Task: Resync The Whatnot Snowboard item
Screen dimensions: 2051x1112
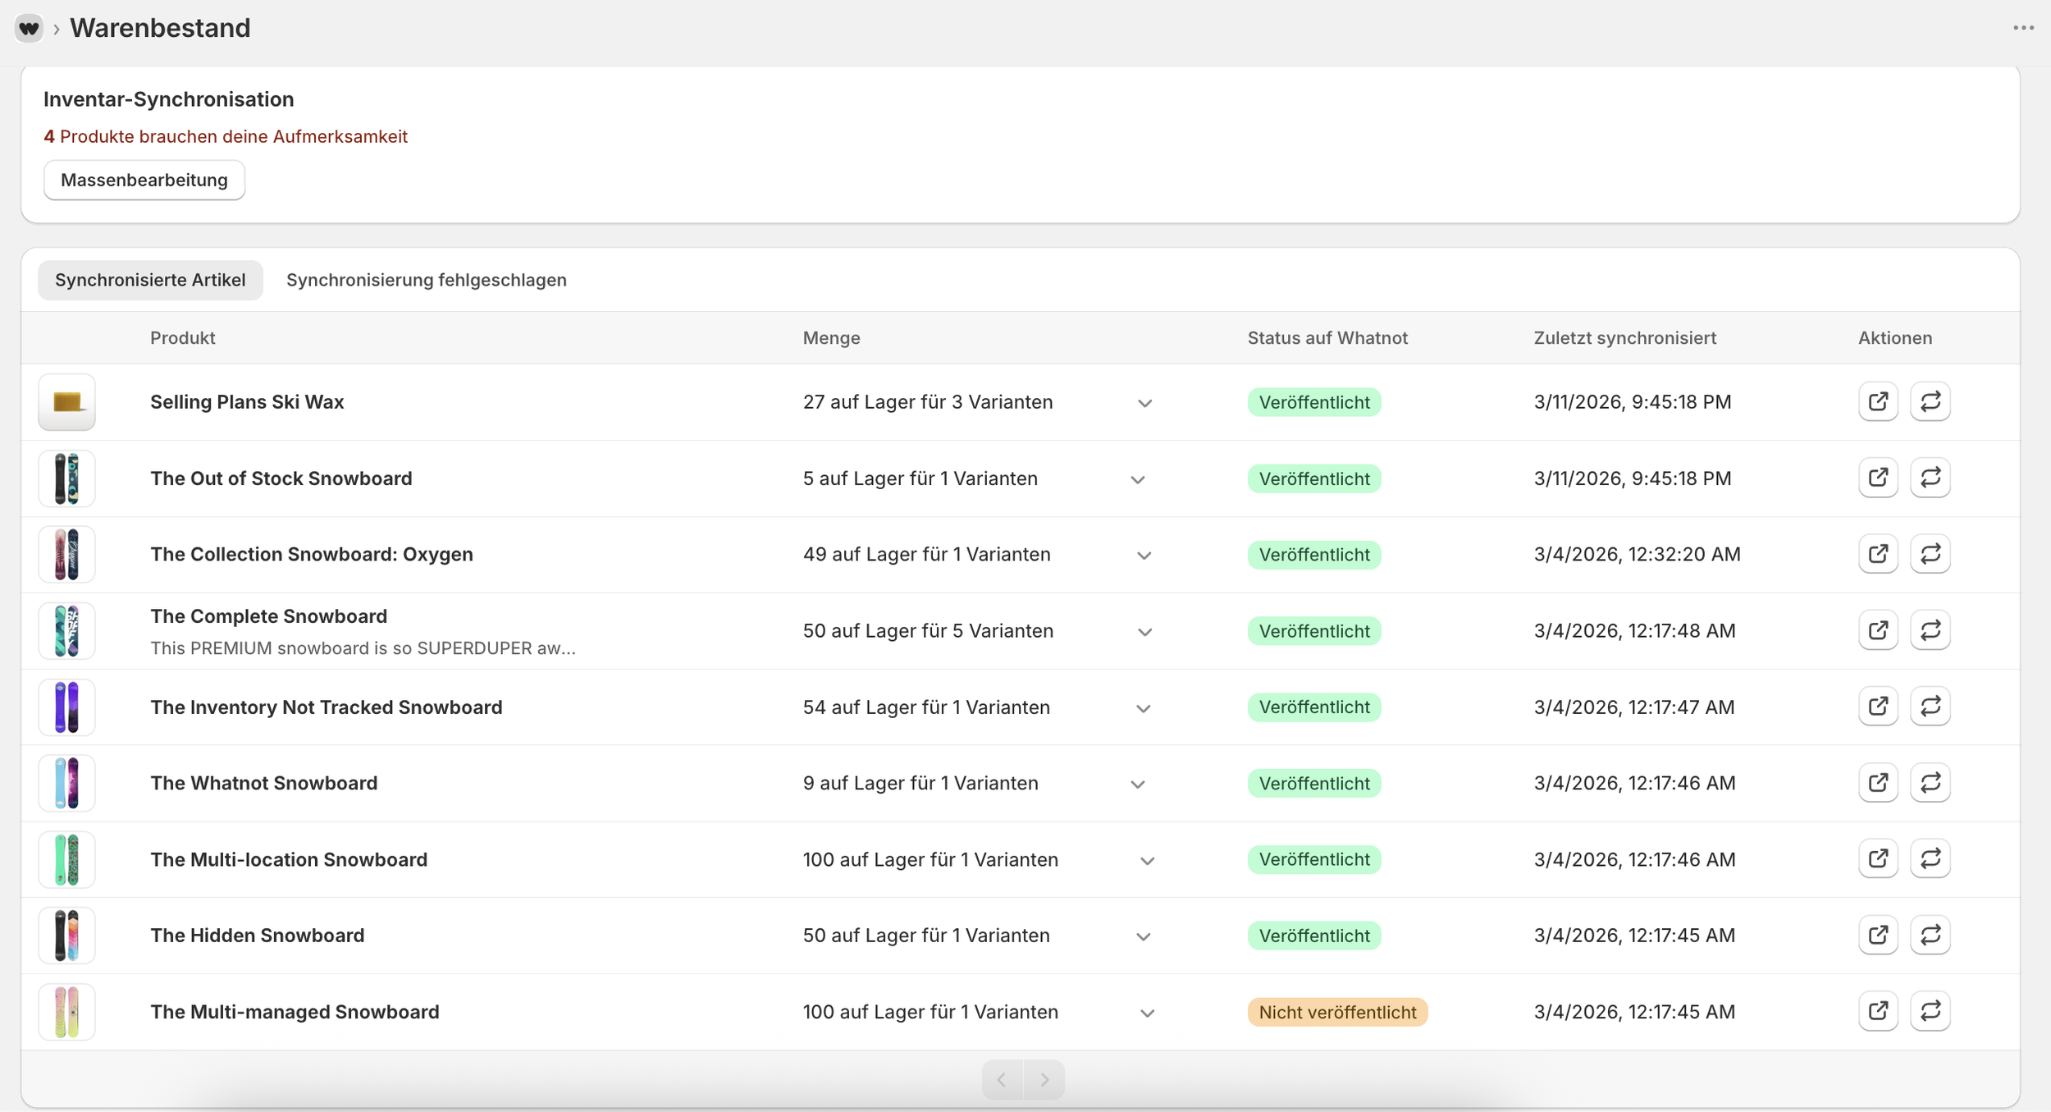Action: 1930,783
